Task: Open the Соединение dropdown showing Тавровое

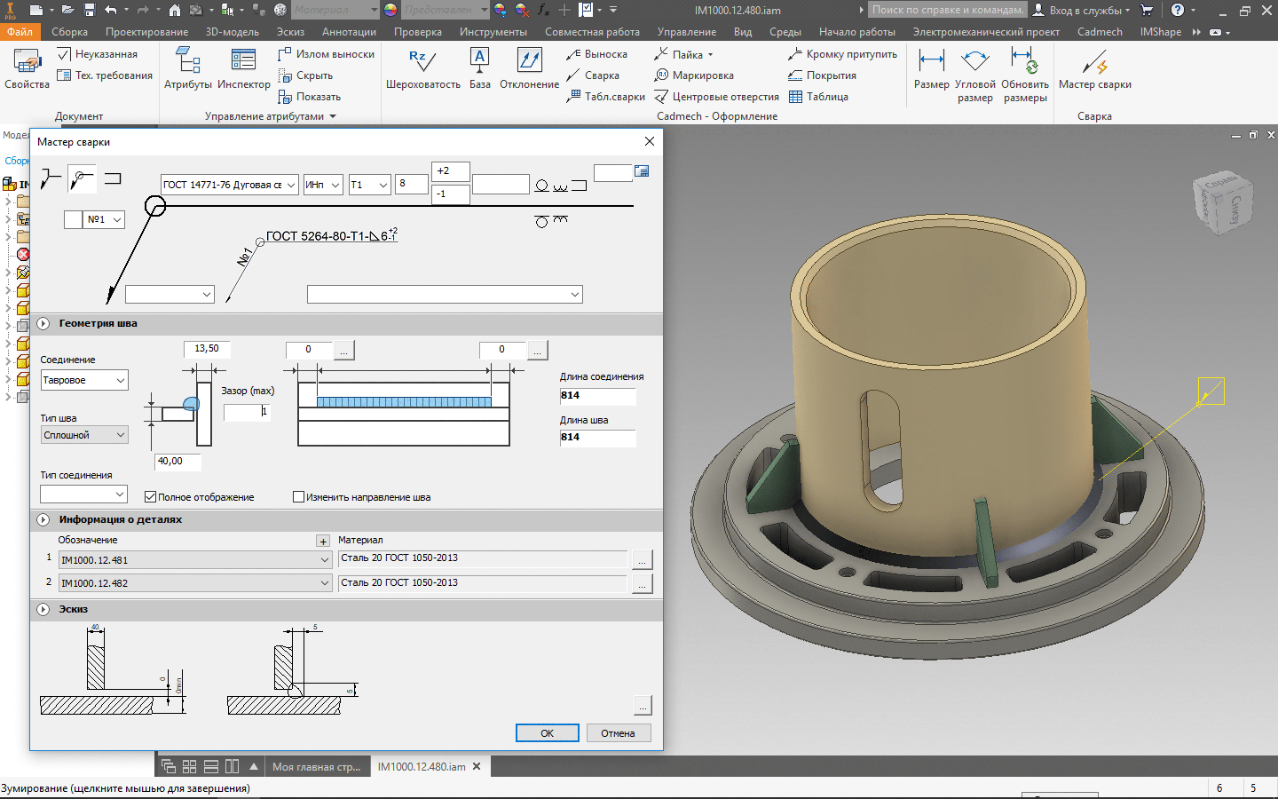Action: pyautogui.click(x=84, y=380)
